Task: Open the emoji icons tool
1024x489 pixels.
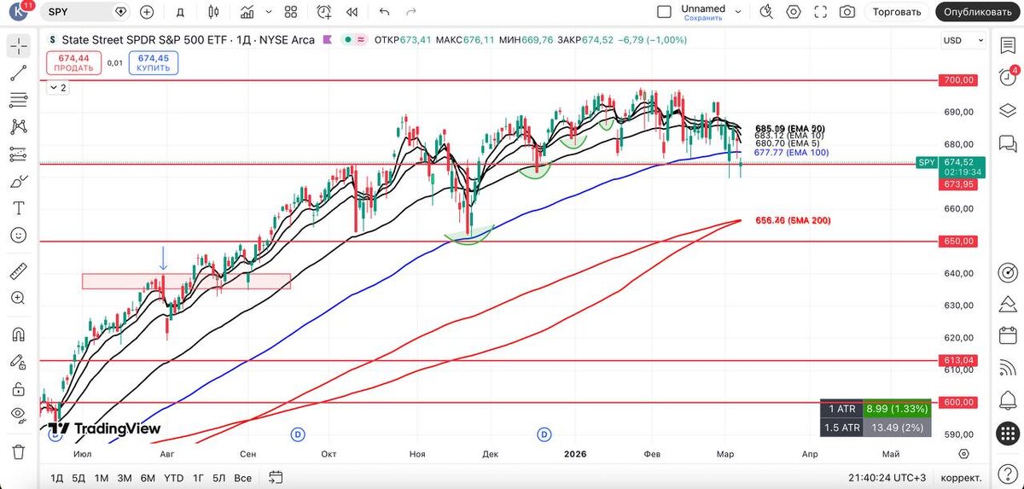Action: click(x=19, y=235)
